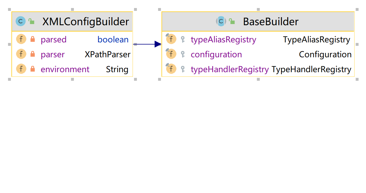The height and width of the screenshot is (193, 366).
Task: Click the BaseBuilder abstract class icon
Action: click(x=221, y=21)
